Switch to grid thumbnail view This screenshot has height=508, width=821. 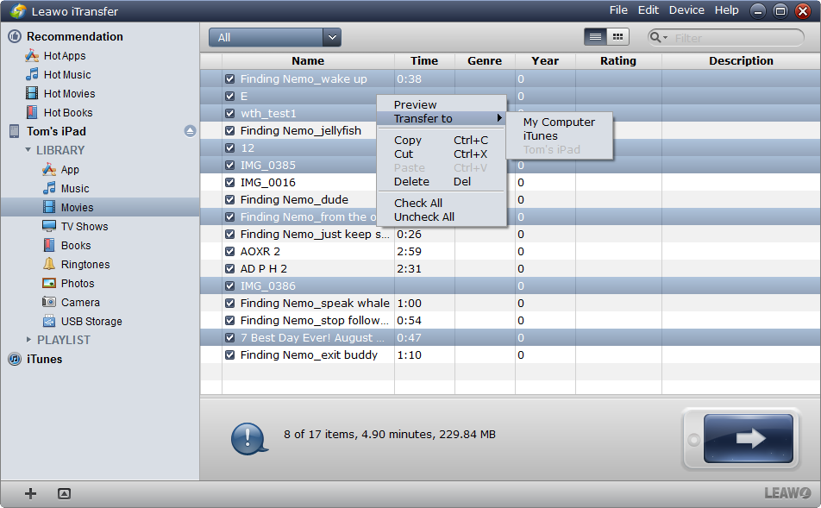coord(617,37)
